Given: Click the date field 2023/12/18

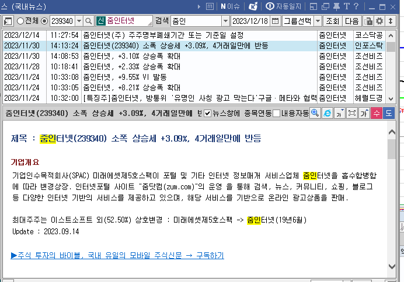Looking at the screenshot, I should click(250, 21).
